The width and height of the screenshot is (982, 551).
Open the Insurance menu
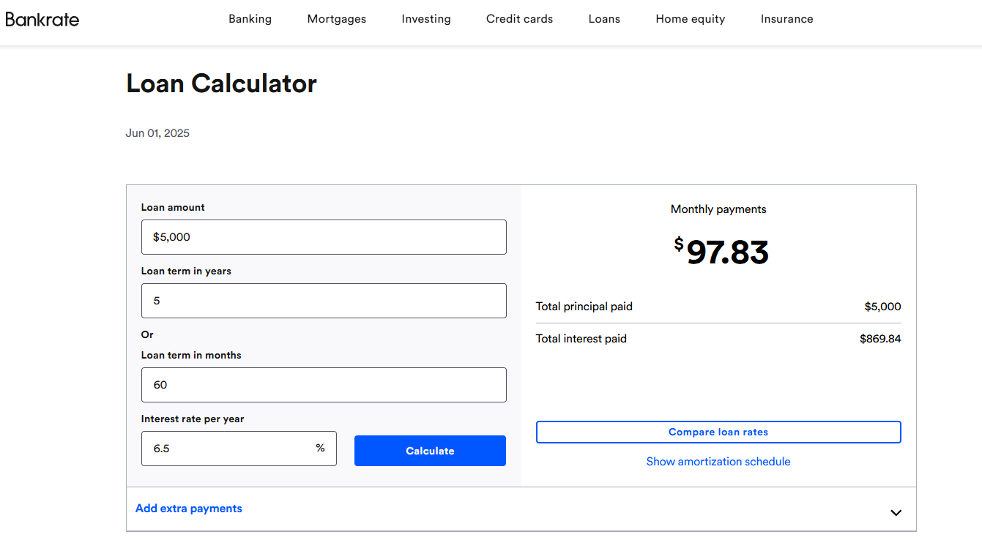786,19
